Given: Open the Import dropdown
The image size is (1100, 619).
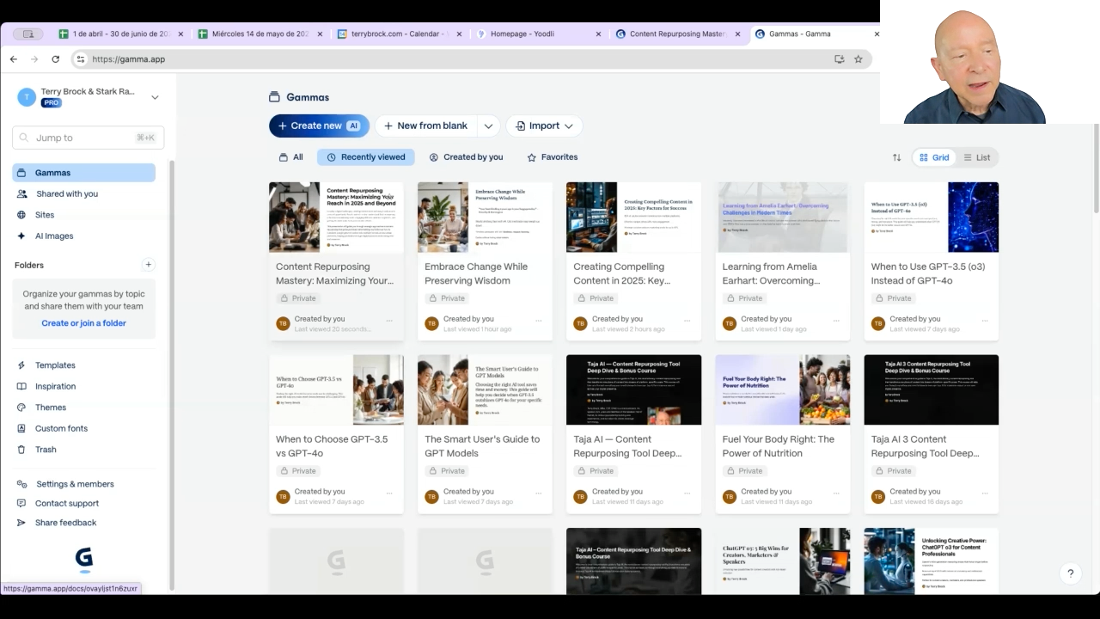Looking at the screenshot, I should [x=544, y=126].
